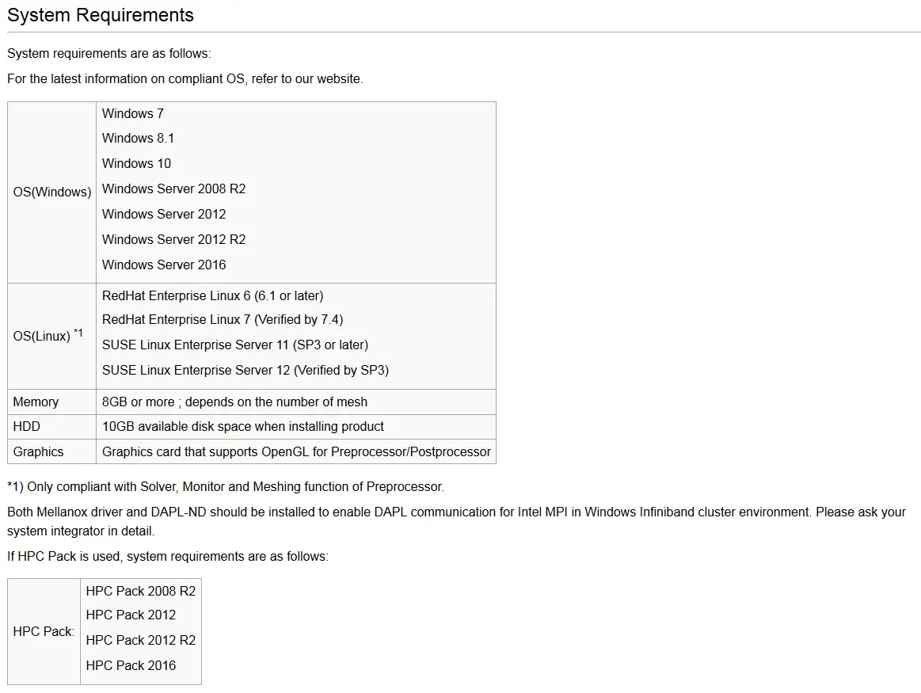
Task: Click the System Requirements heading
Action: point(101,15)
